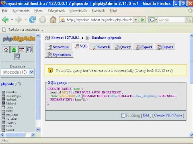Screen dimensions: 193x144
Task: Click the Create PHP Code link
Action: [168, 115]
